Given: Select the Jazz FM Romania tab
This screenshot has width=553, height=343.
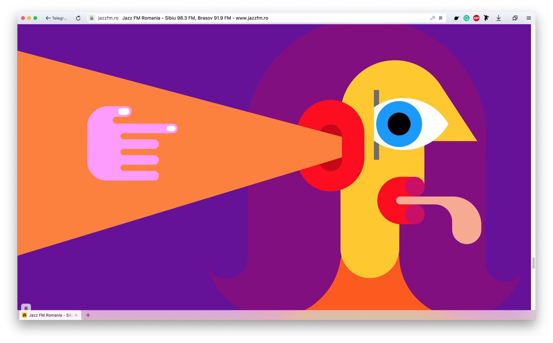Looking at the screenshot, I should (x=50, y=315).
